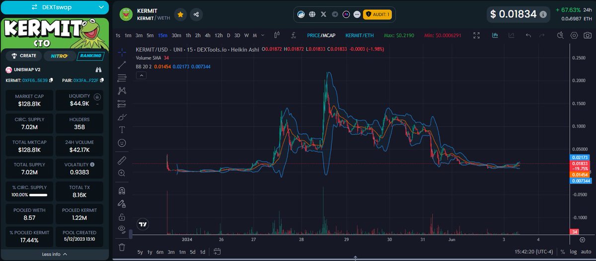Image resolution: width=596 pixels, height=261 pixels.
Task: Enter fullscreen chart mode
Action: pyautogui.click(x=476, y=35)
